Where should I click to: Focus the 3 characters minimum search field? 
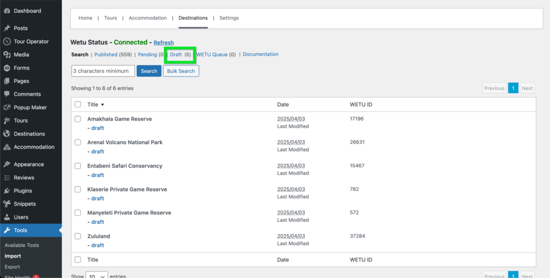coord(103,71)
